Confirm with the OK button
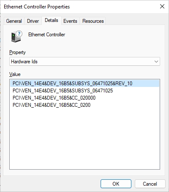This screenshot has width=169, height=192. [116, 184]
